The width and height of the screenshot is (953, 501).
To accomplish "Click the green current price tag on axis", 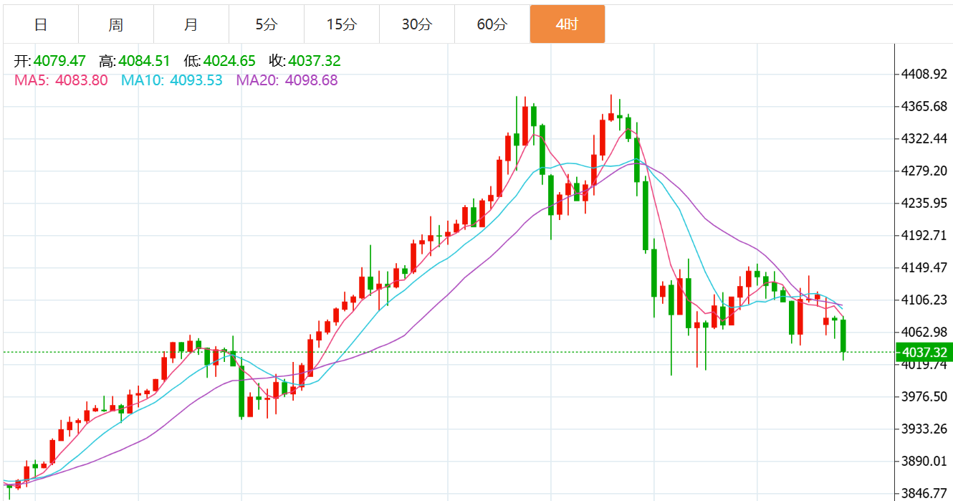I will click(924, 352).
